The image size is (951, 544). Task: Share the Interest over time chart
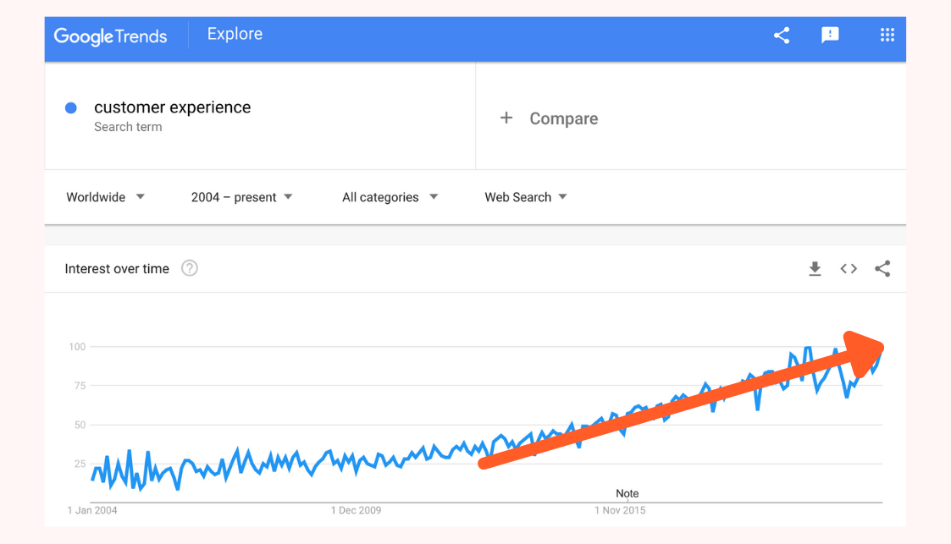[x=882, y=268]
